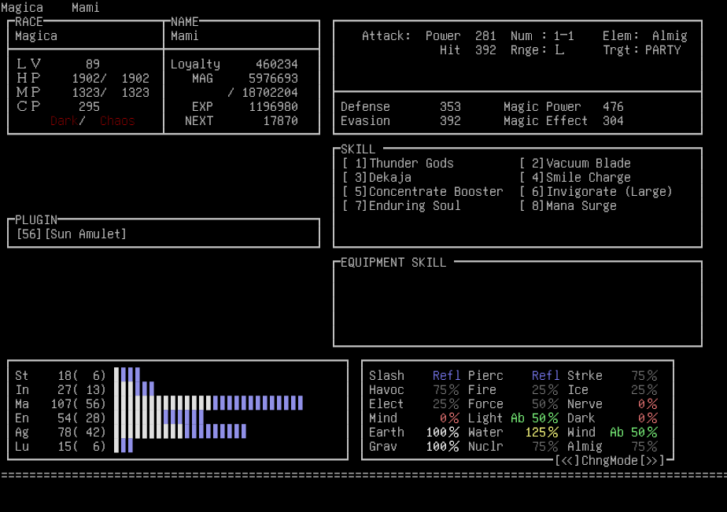This screenshot has width=727, height=512.
Task: Click the EXP value 1196980
Action: coord(273,107)
